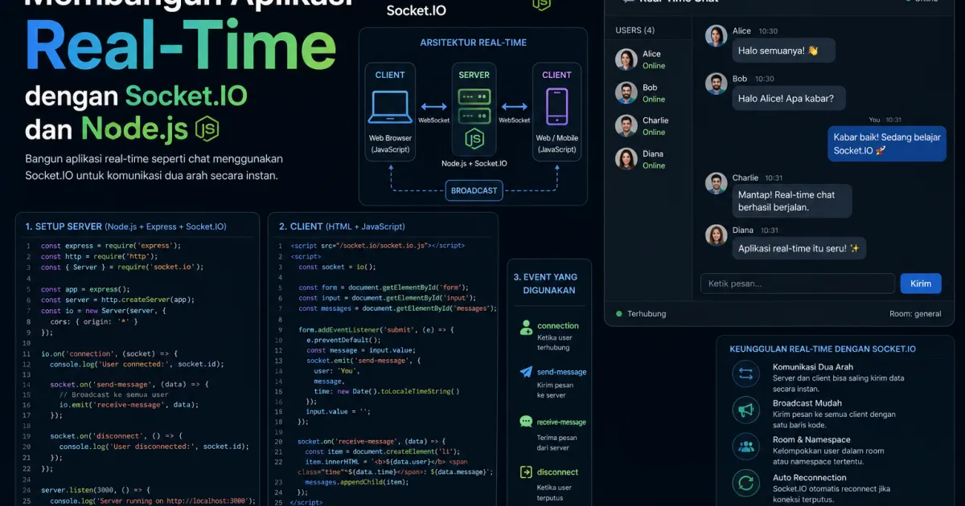Click the Auto Reconnection refresh icon
The height and width of the screenshot is (506, 965).
click(745, 484)
